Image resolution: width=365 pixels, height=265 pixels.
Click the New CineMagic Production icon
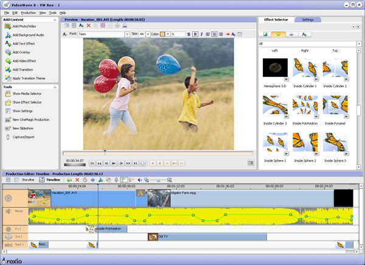coord(7,119)
